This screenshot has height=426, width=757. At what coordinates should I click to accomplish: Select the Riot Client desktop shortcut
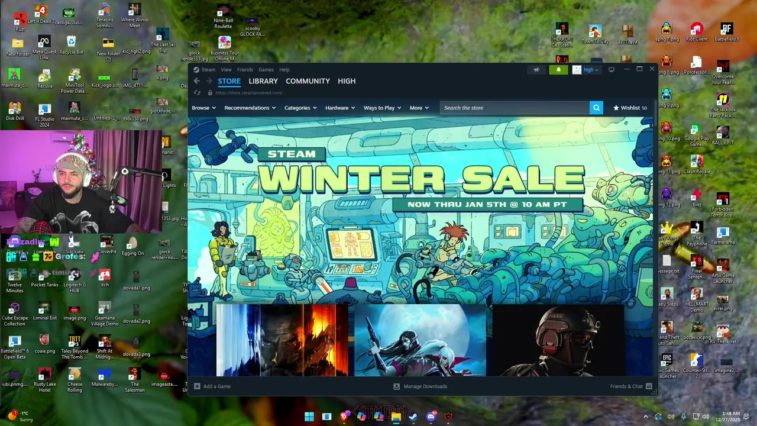697,32
